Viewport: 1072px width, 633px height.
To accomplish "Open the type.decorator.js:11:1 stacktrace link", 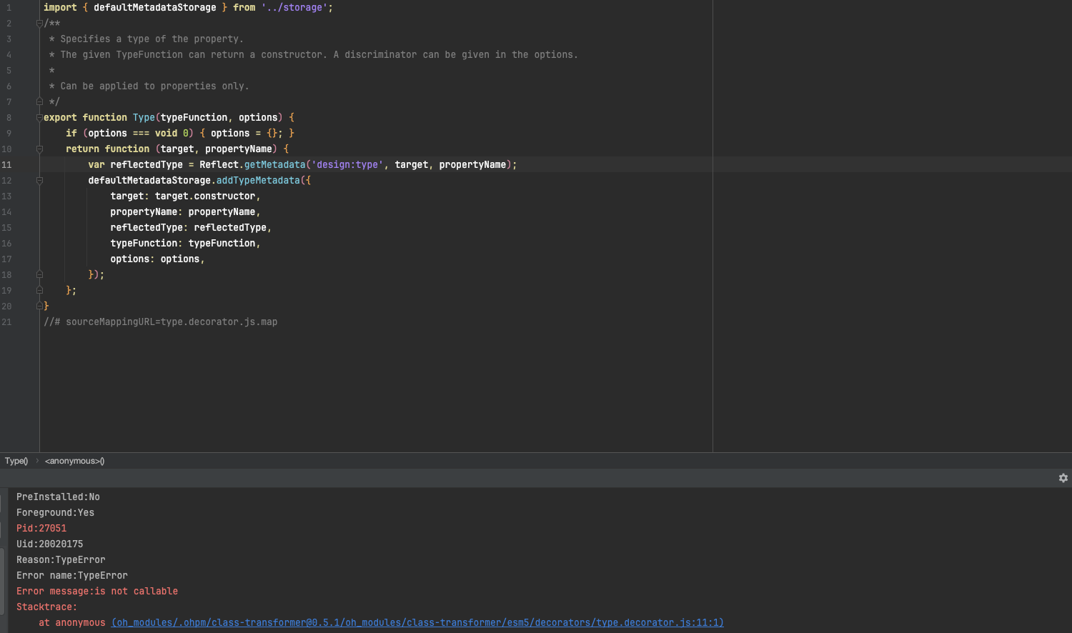I will point(417,623).
